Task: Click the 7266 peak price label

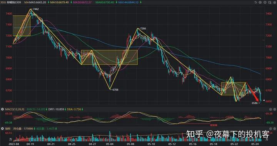Action: (143, 29)
